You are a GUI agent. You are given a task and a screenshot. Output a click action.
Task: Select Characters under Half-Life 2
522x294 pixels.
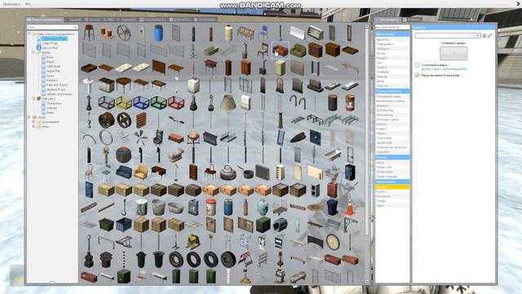point(53,104)
